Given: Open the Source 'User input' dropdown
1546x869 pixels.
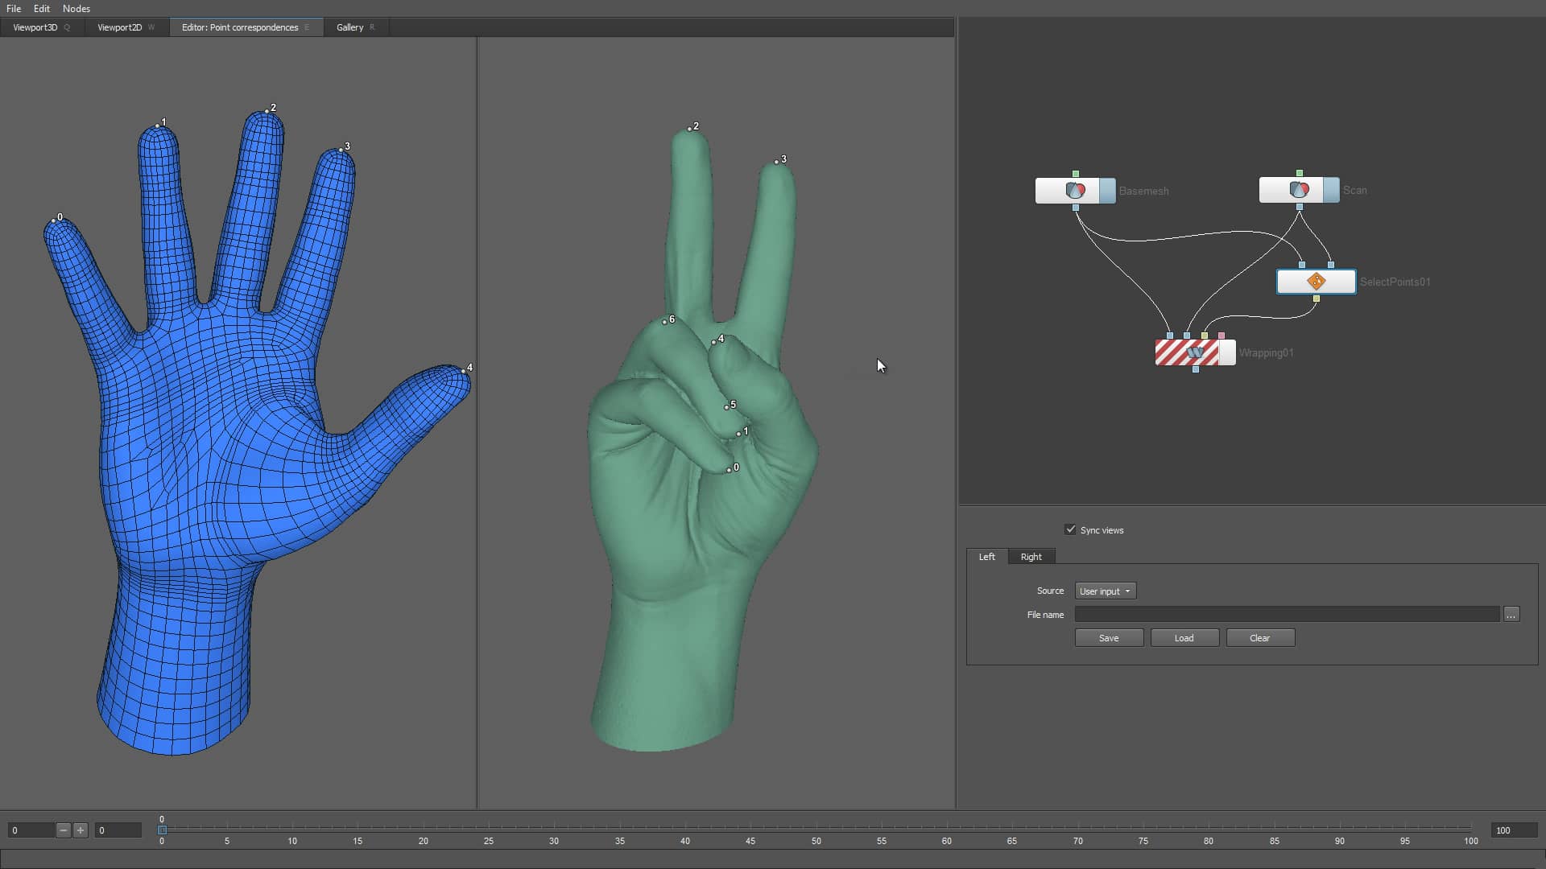Looking at the screenshot, I should [x=1104, y=591].
